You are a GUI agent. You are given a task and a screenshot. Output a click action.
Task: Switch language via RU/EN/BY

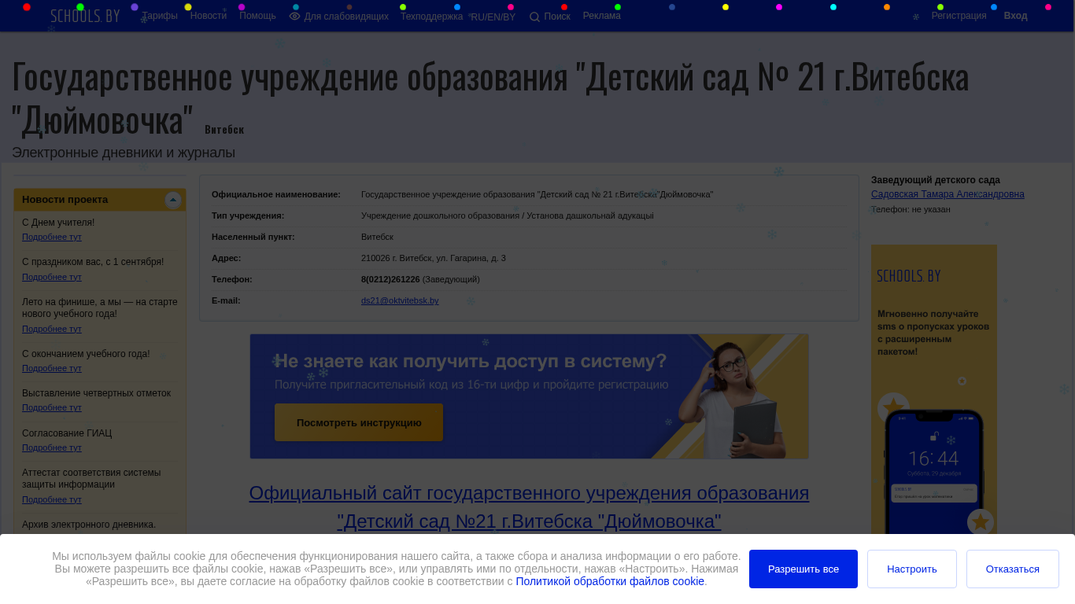(493, 17)
